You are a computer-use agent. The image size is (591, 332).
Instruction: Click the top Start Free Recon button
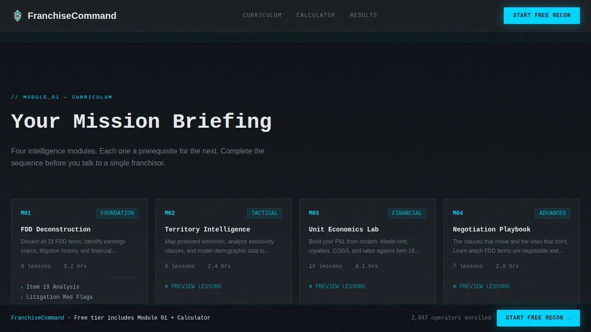point(542,15)
